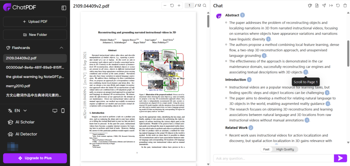The height and width of the screenshot is (166, 350).
Task: Open the 00300daf-8e4a-481f file
Action: (35, 67)
